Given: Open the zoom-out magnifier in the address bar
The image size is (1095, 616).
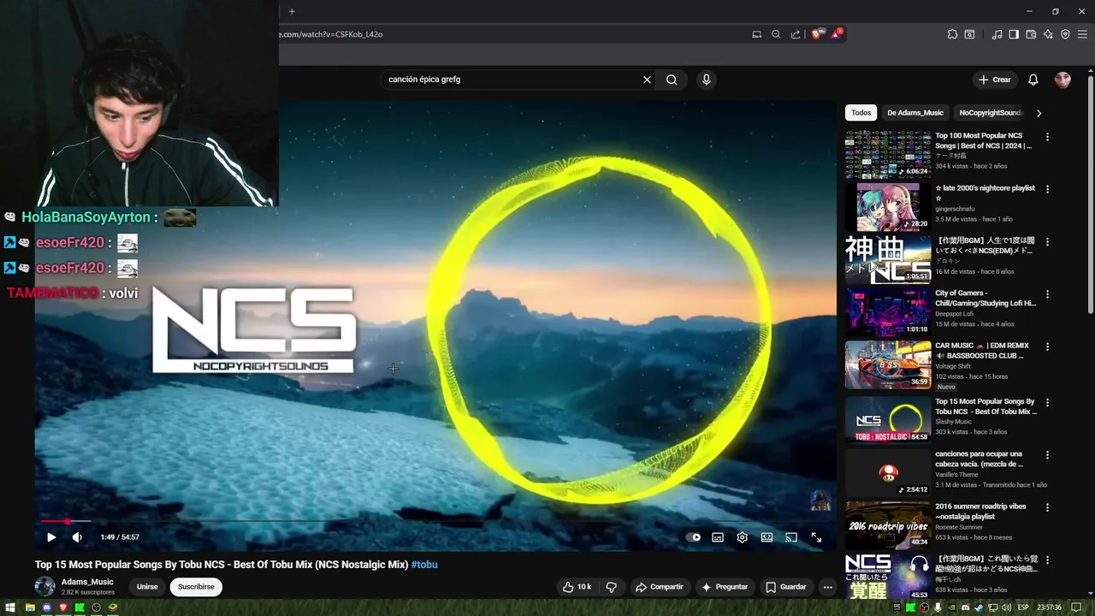Looking at the screenshot, I should point(776,34).
